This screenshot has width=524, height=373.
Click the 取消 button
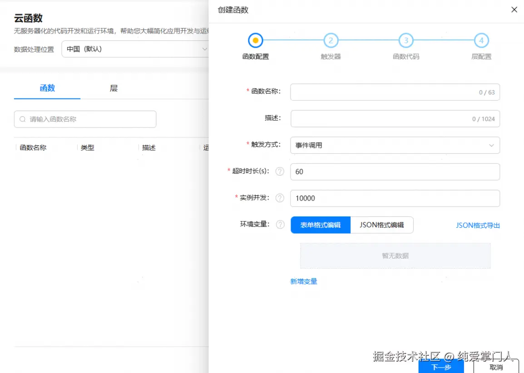click(496, 367)
